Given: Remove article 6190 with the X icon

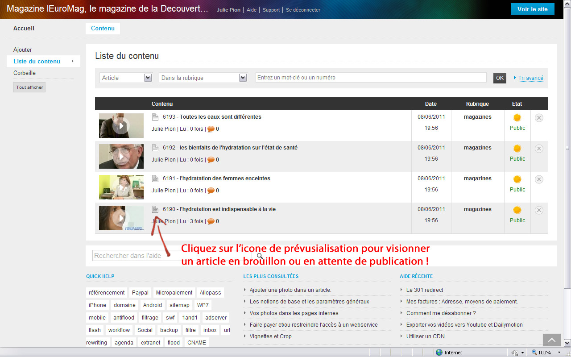Looking at the screenshot, I should point(539,210).
